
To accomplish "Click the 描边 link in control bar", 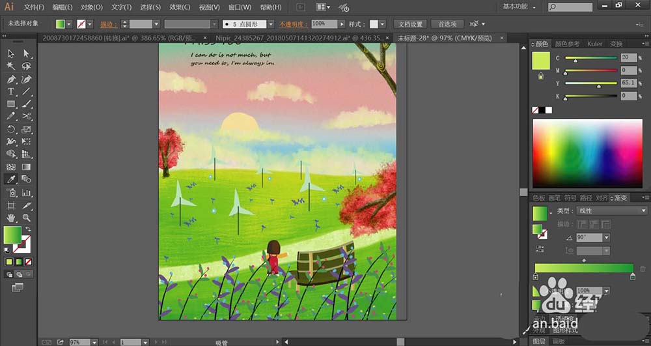I will pos(109,25).
